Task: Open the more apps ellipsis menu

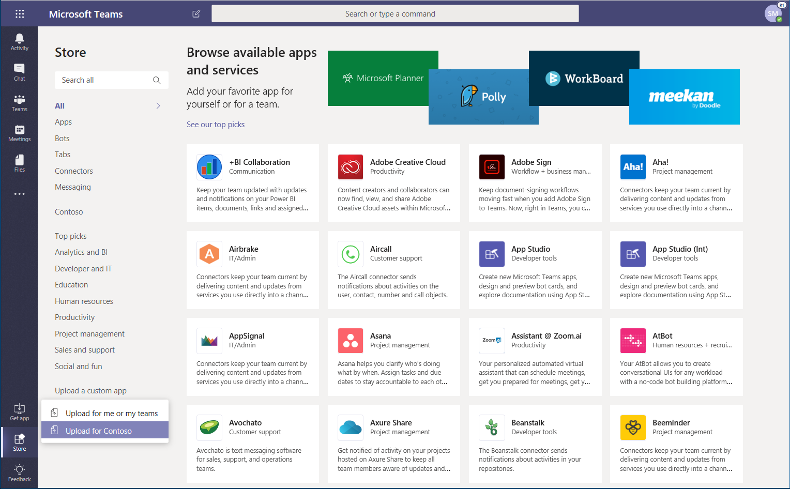Action: pyautogui.click(x=19, y=194)
